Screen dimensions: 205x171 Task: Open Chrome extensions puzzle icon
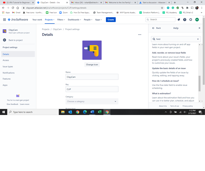[x=187, y=8]
